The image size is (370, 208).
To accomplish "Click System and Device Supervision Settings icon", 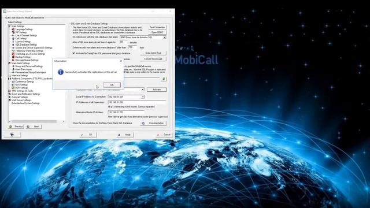I will coord(13,47).
